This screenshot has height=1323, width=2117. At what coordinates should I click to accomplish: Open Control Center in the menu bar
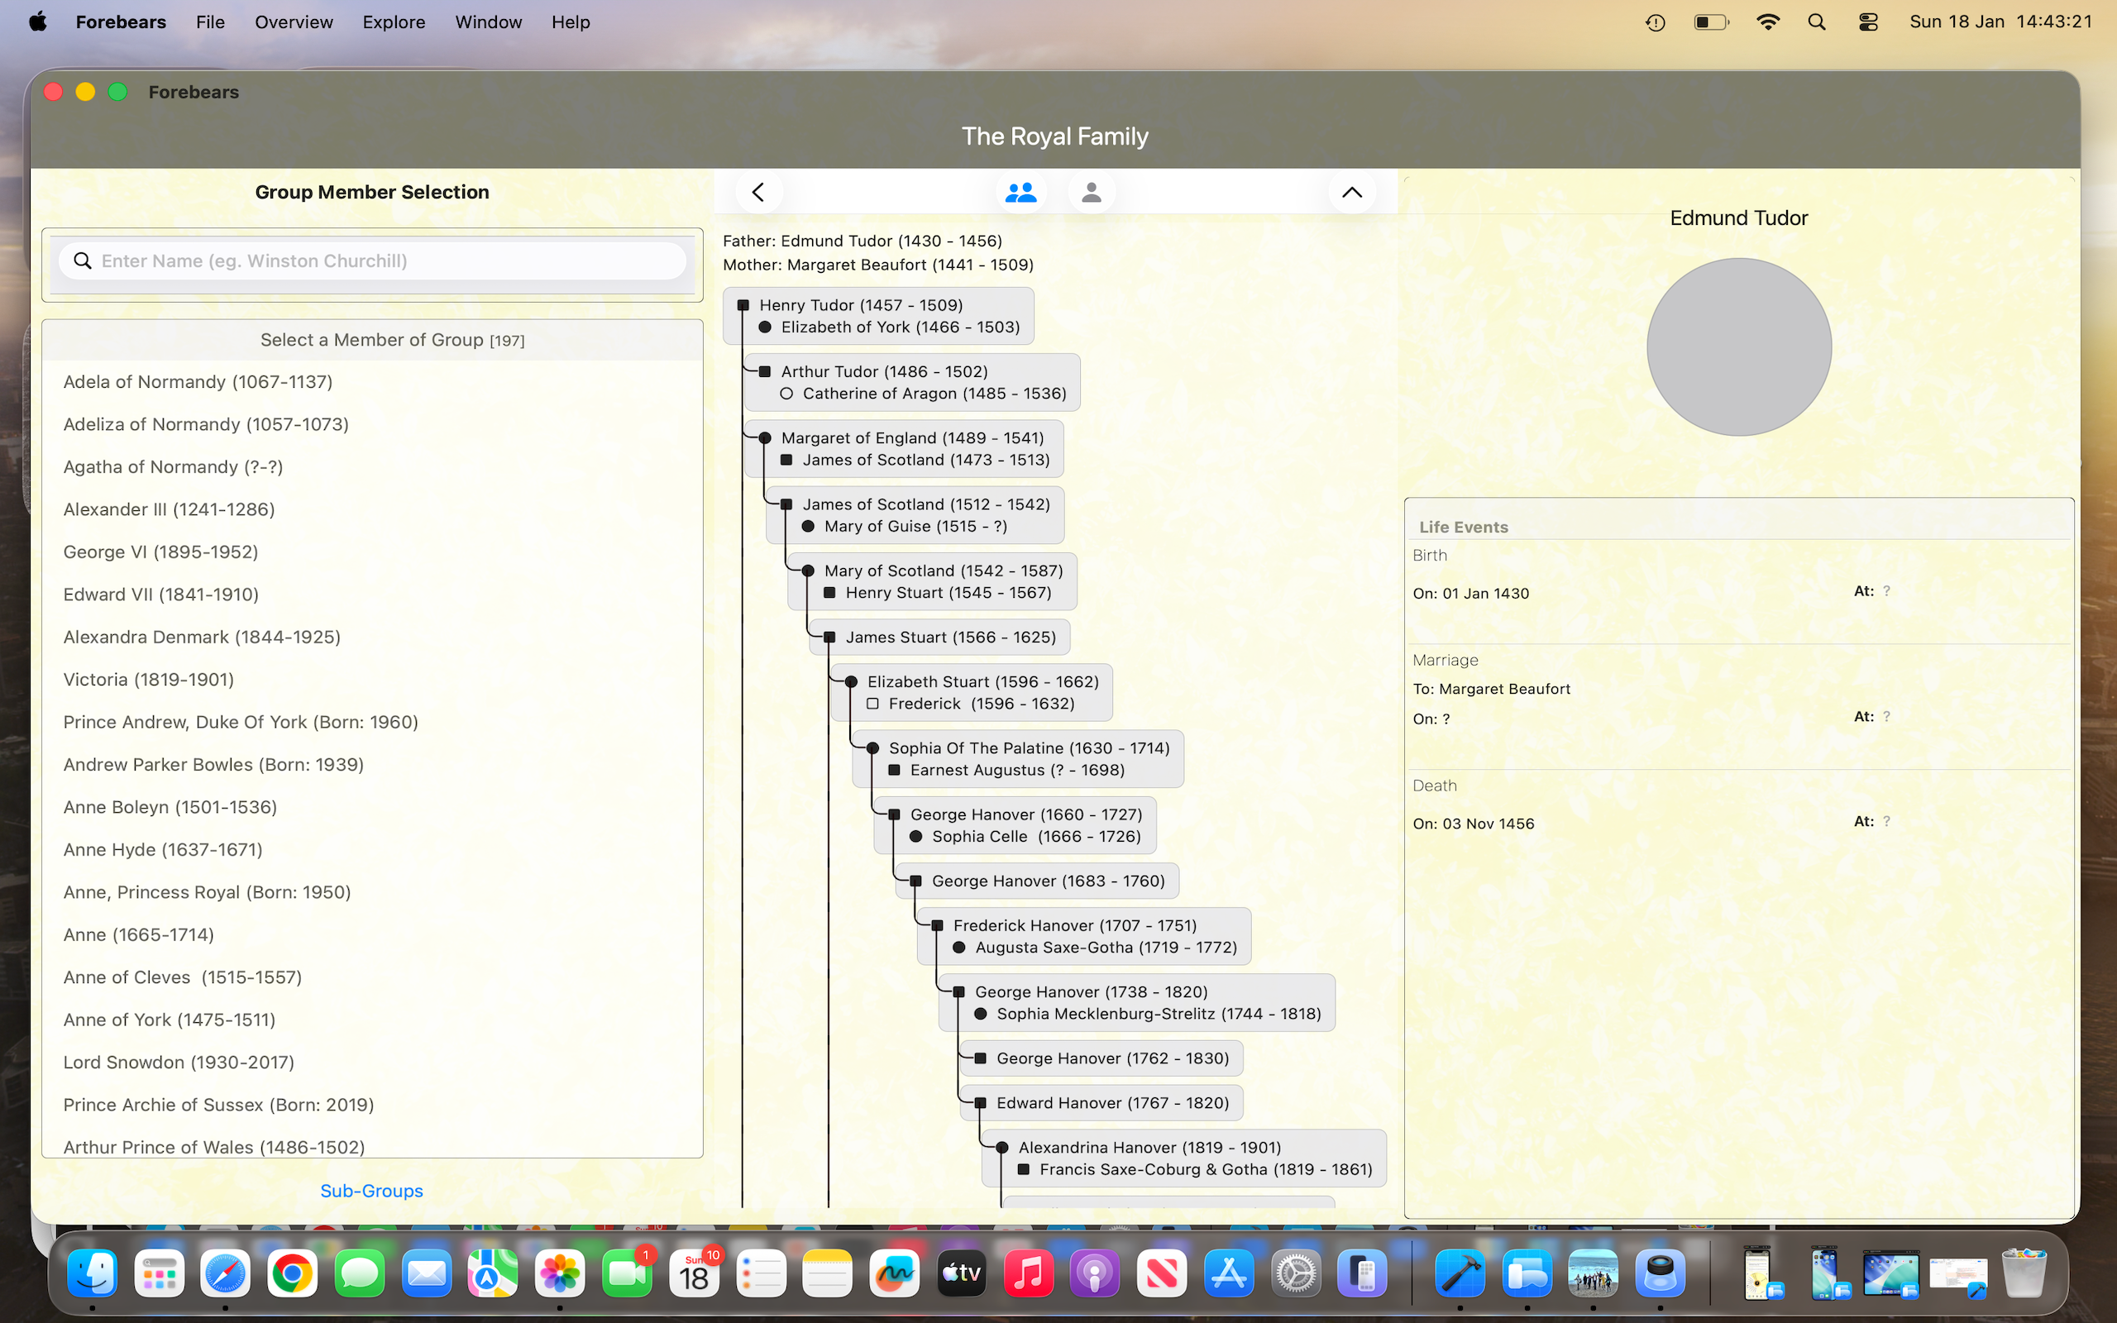tap(1868, 21)
